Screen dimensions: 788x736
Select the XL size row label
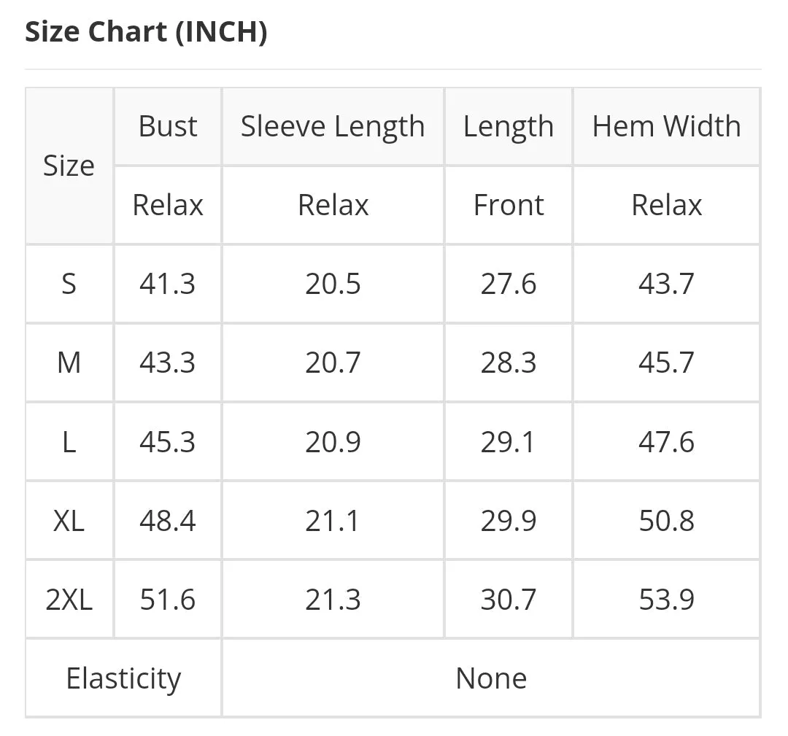[69, 521]
